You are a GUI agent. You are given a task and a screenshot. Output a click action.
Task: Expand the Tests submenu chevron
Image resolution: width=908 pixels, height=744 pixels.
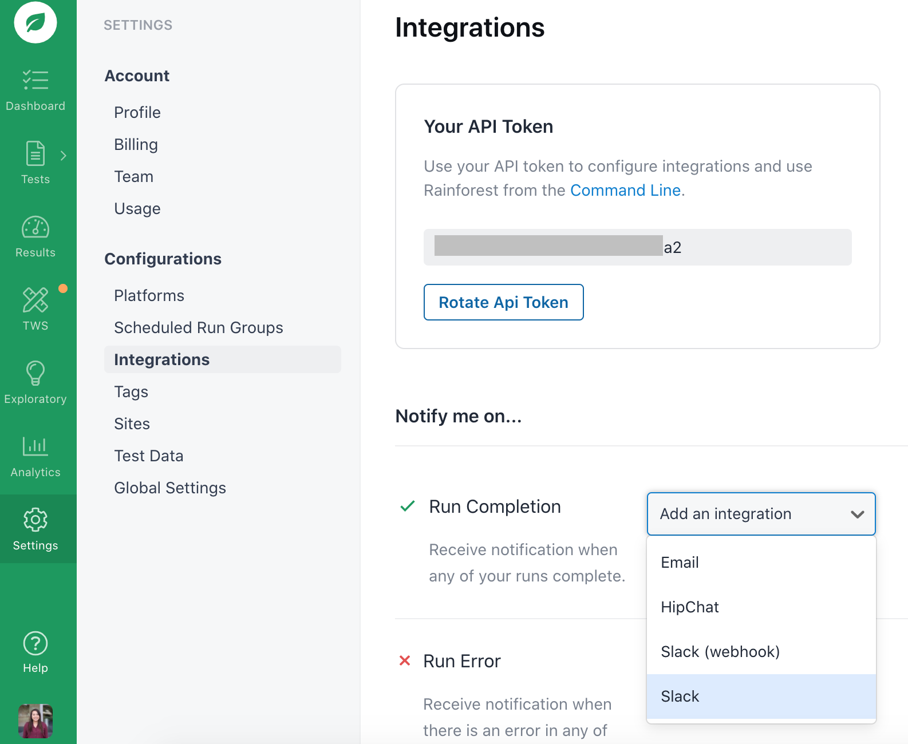64,156
